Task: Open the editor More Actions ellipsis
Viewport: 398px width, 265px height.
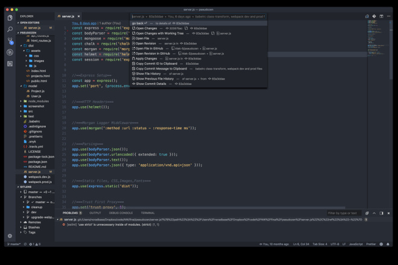Action: pos(388,16)
